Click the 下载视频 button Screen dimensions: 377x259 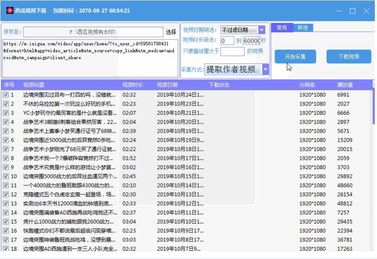[349, 57]
